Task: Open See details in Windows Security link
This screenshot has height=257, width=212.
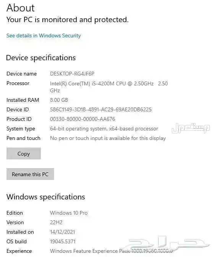Action: [x=44, y=36]
